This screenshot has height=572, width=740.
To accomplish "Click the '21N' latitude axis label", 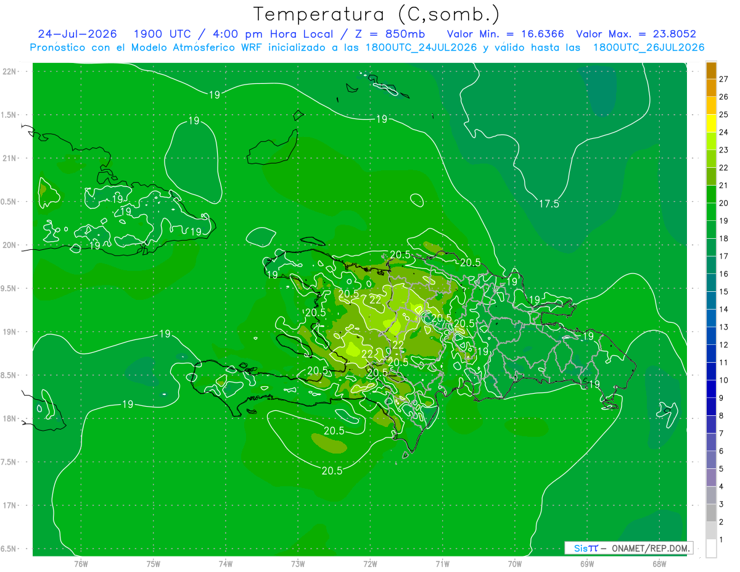I will [9, 158].
